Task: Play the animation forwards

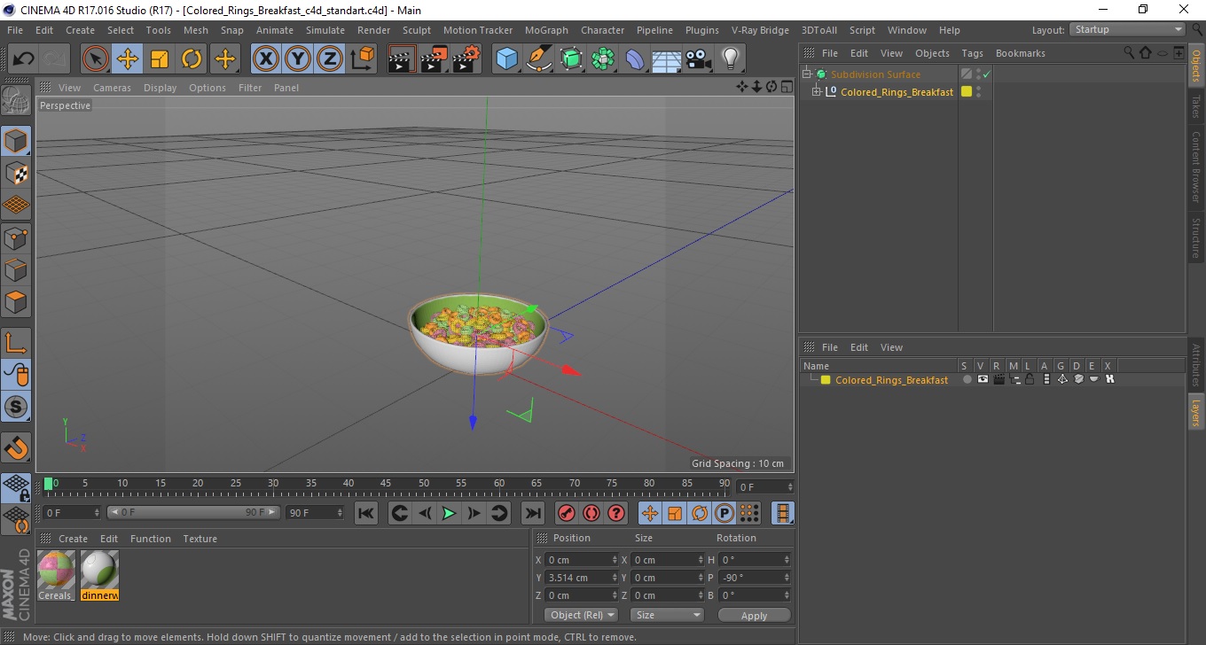Action: (x=450, y=513)
